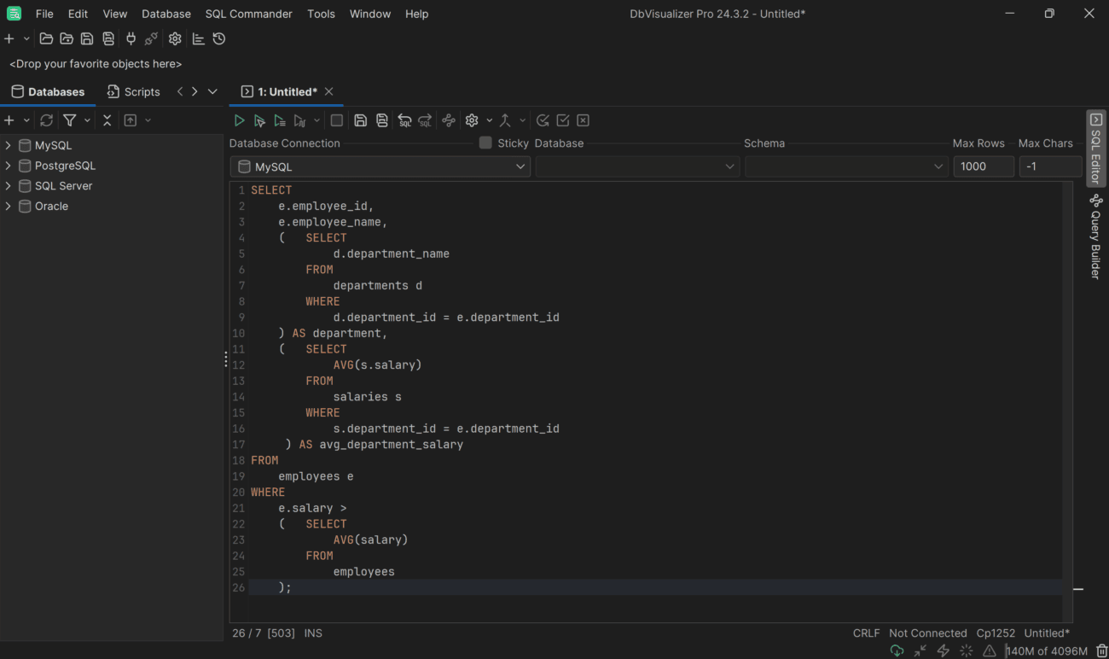Image resolution: width=1109 pixels, height=659 pixels.
Task: Select the Format SQL icon
Action: click(x=449, y=120)
